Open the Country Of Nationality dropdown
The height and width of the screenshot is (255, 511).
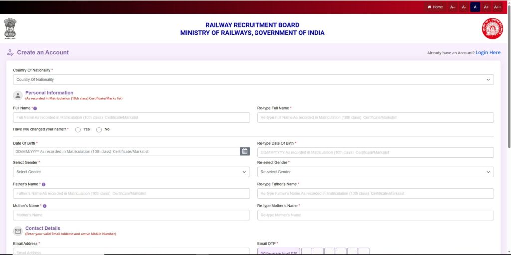(253, 80)
